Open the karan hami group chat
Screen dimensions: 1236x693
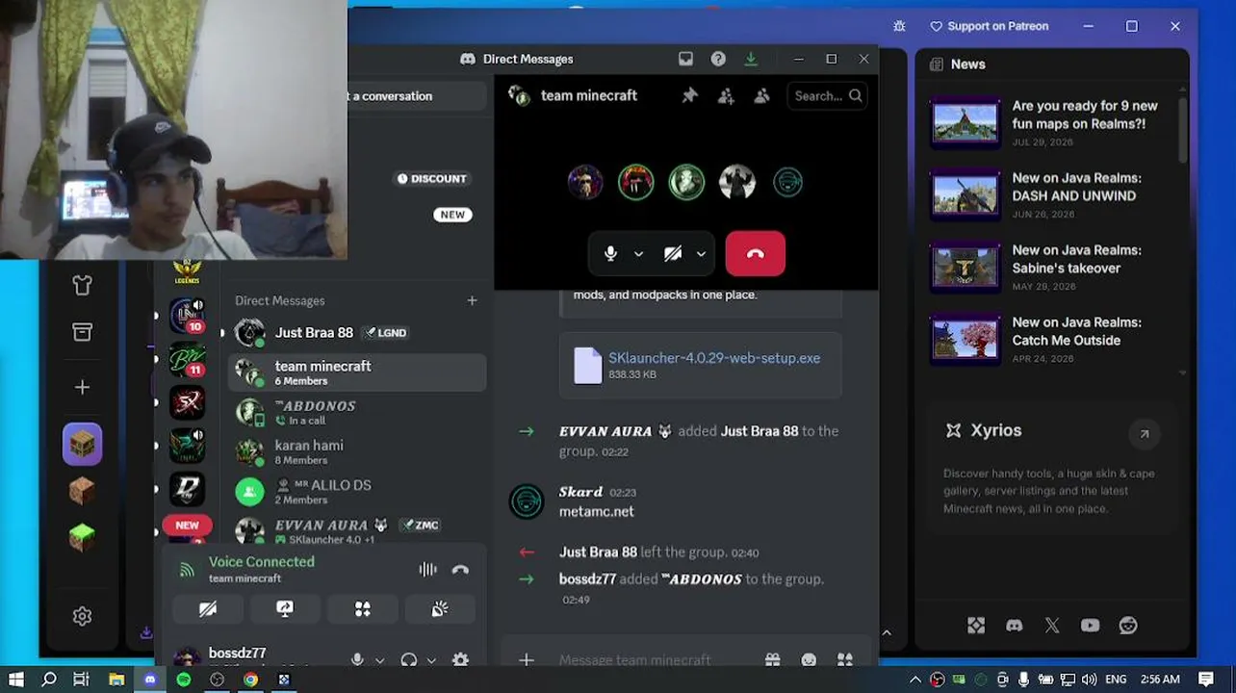(357, 451)
